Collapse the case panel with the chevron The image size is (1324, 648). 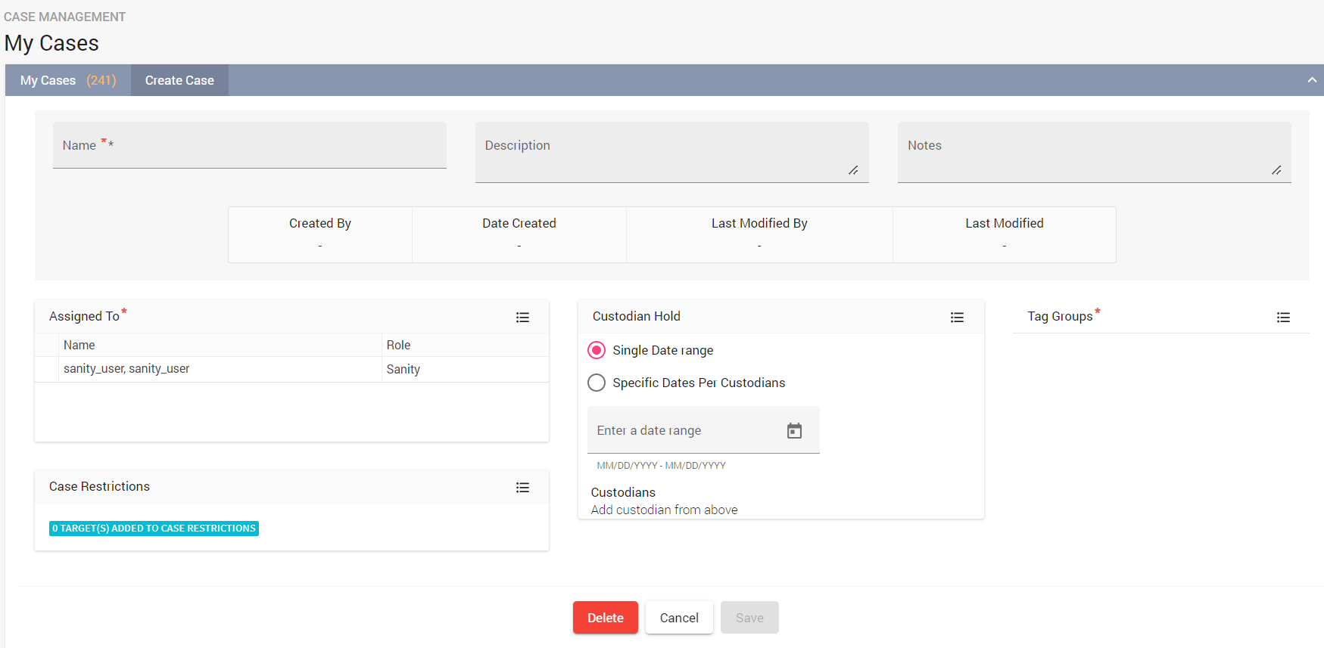(1312, 80)
